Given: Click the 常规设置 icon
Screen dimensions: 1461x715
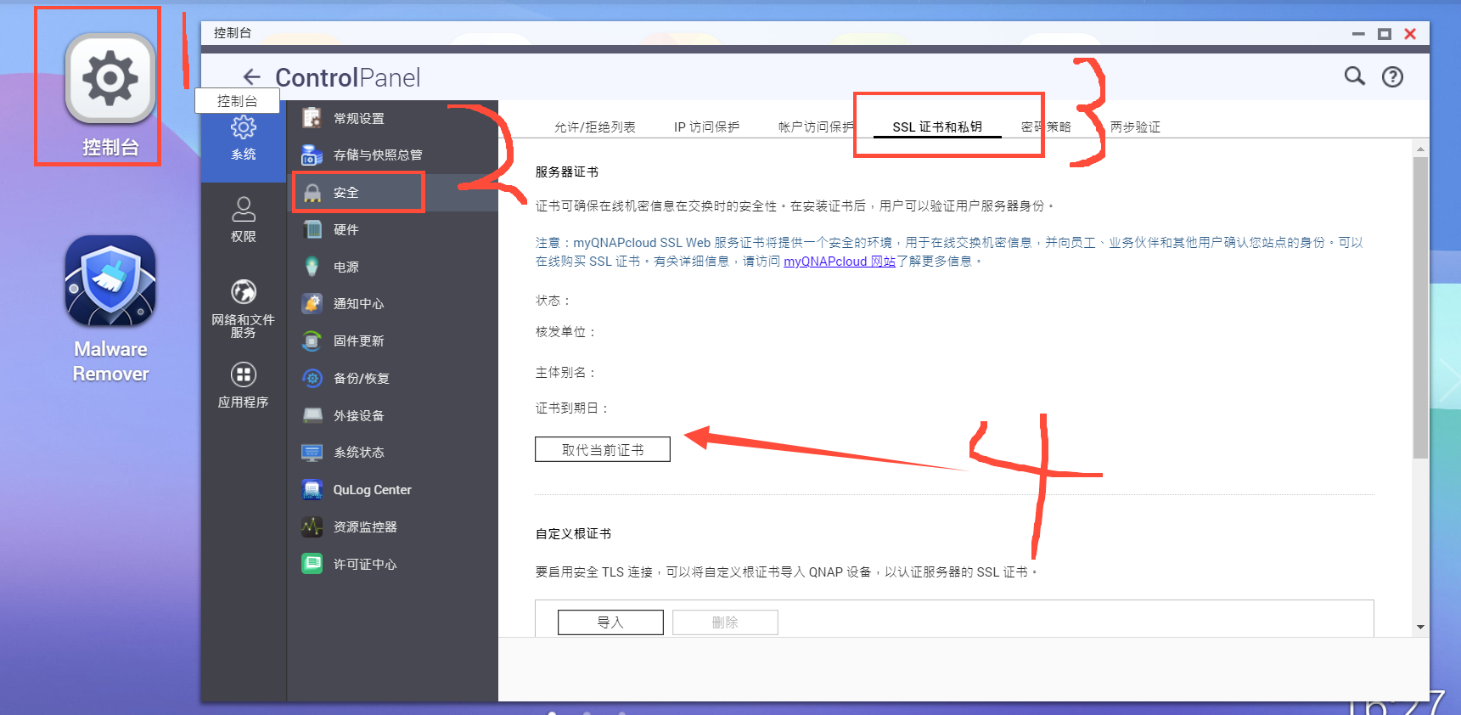Looking at the screenshot, I should (312, 118).
